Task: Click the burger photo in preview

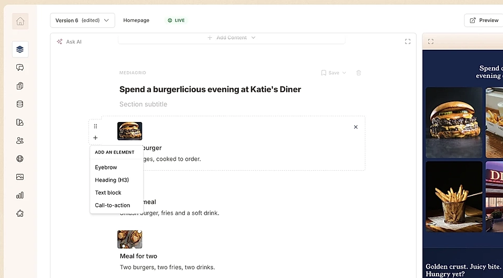Action: tap(454, 123)
